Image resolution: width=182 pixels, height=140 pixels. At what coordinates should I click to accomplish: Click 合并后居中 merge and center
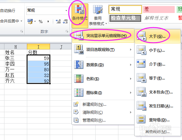[9, 21]
